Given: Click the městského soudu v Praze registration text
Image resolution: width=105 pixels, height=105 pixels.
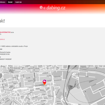Looking at the screenshot, I should [20, 46].
